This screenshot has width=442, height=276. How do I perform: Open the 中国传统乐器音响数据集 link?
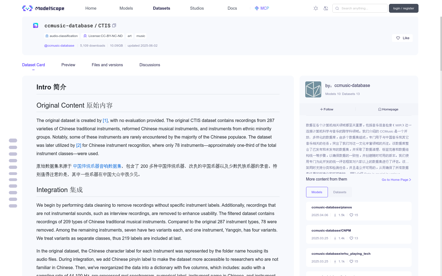coord(97,166)
